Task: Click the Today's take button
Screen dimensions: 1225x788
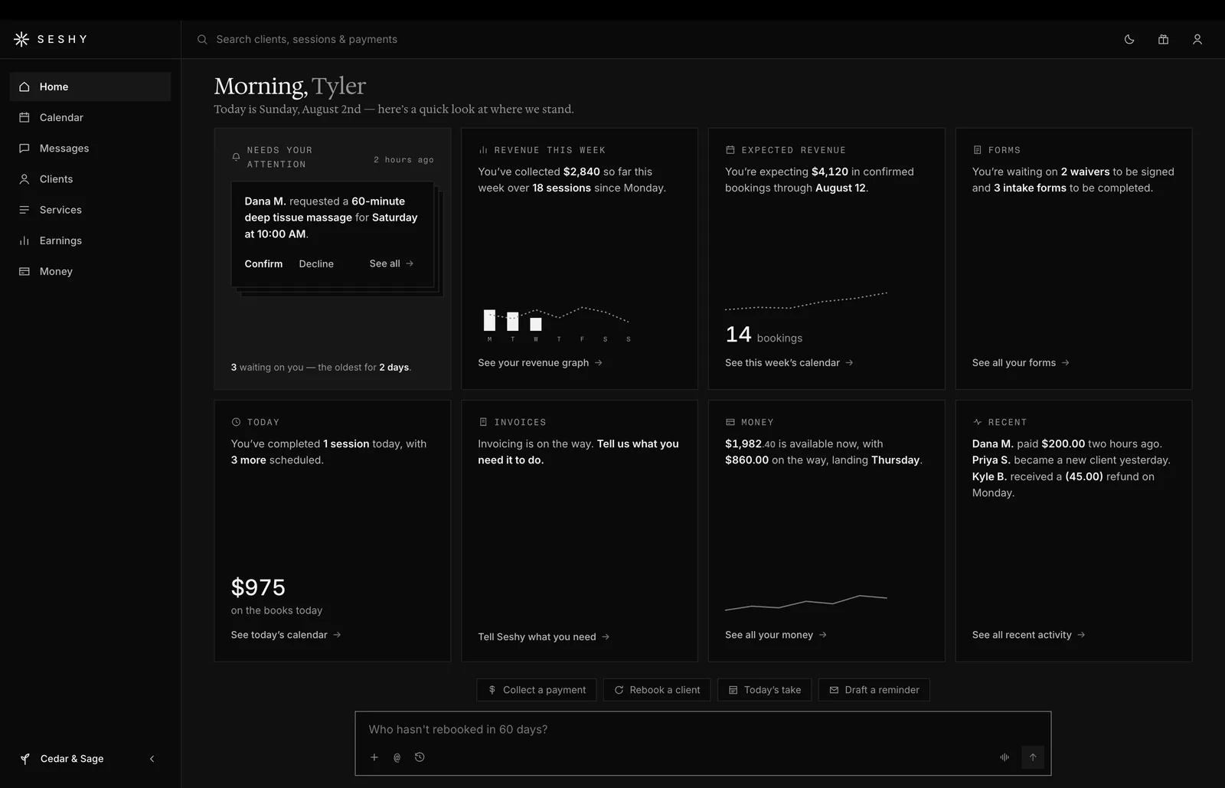Action: [x=764, y=690]
